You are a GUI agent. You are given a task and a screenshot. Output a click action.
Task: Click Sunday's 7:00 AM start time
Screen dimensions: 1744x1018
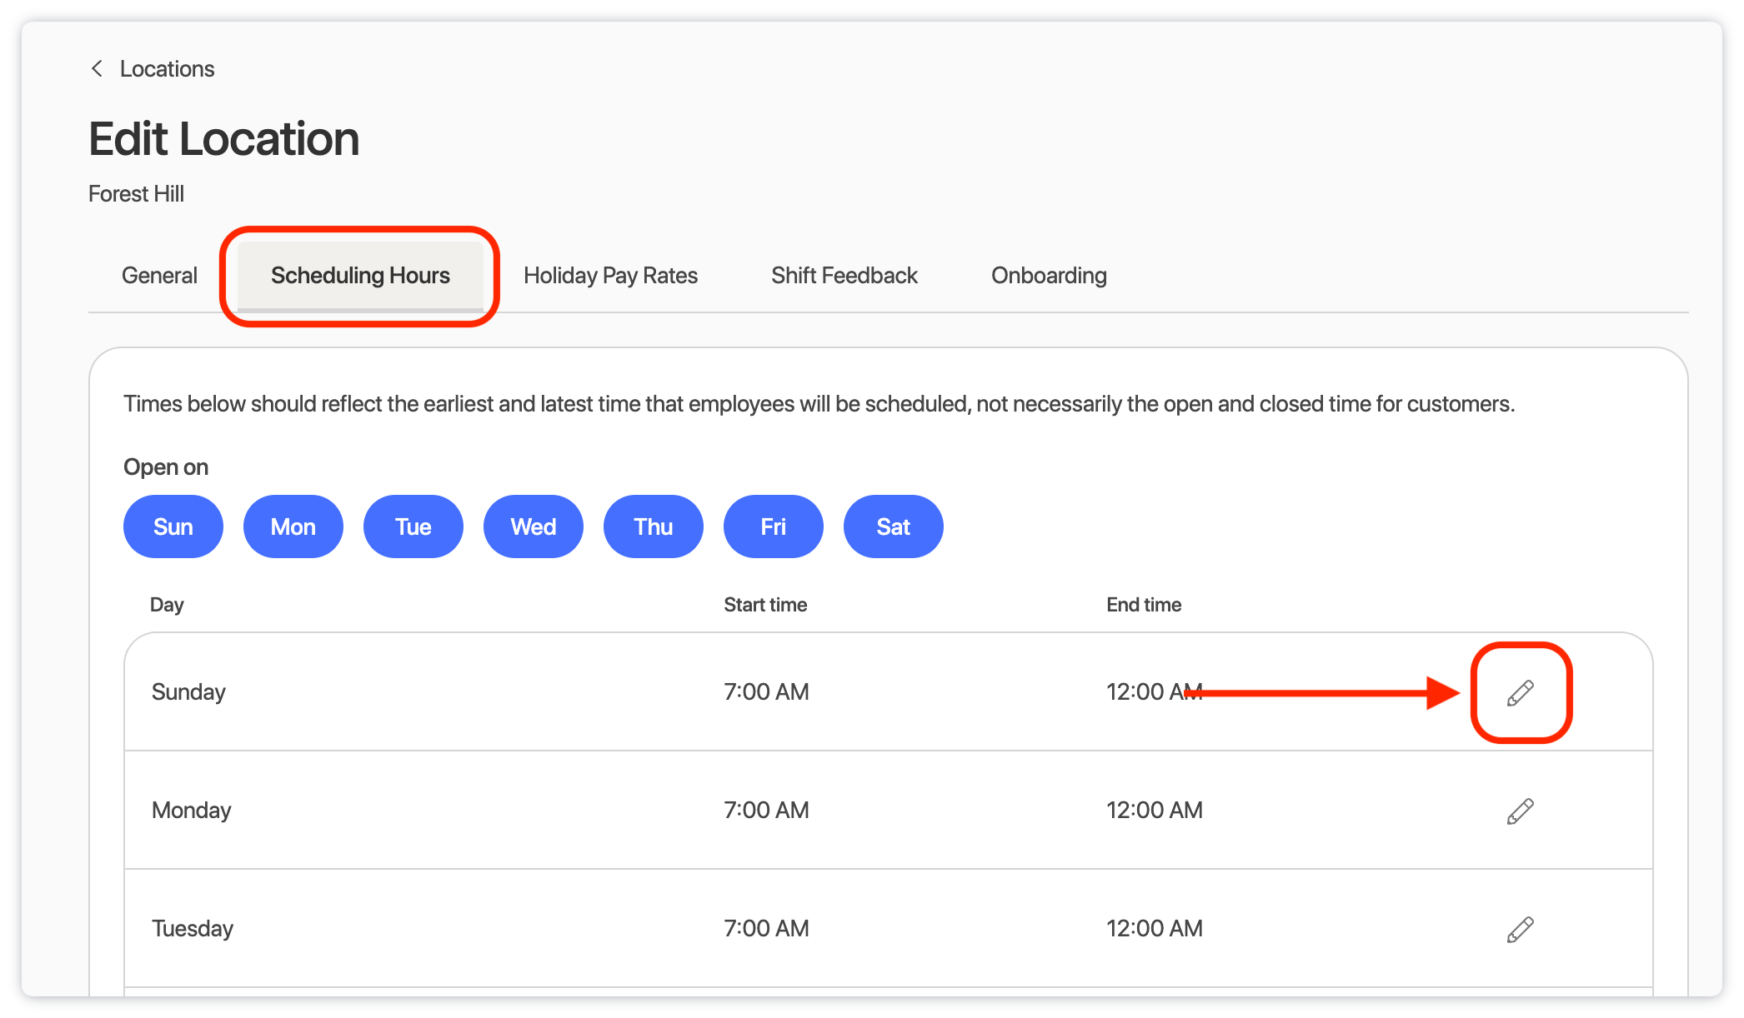[x=766, y=692]
